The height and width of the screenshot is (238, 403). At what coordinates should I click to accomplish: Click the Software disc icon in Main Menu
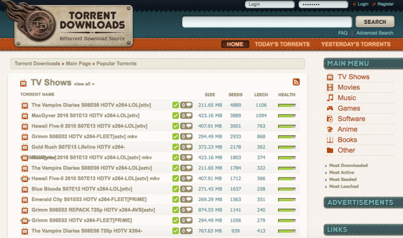click(330, 119)
